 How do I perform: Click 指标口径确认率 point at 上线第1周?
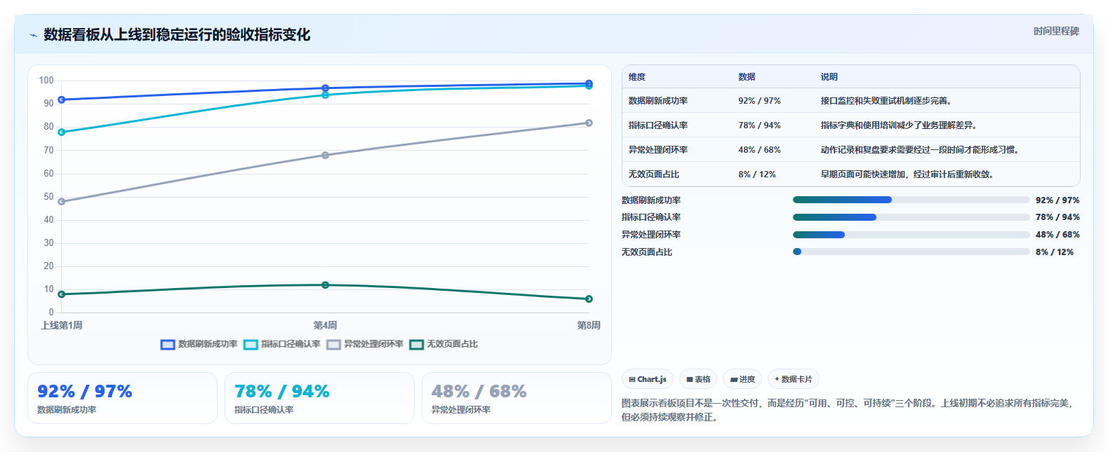coord(62,132)
